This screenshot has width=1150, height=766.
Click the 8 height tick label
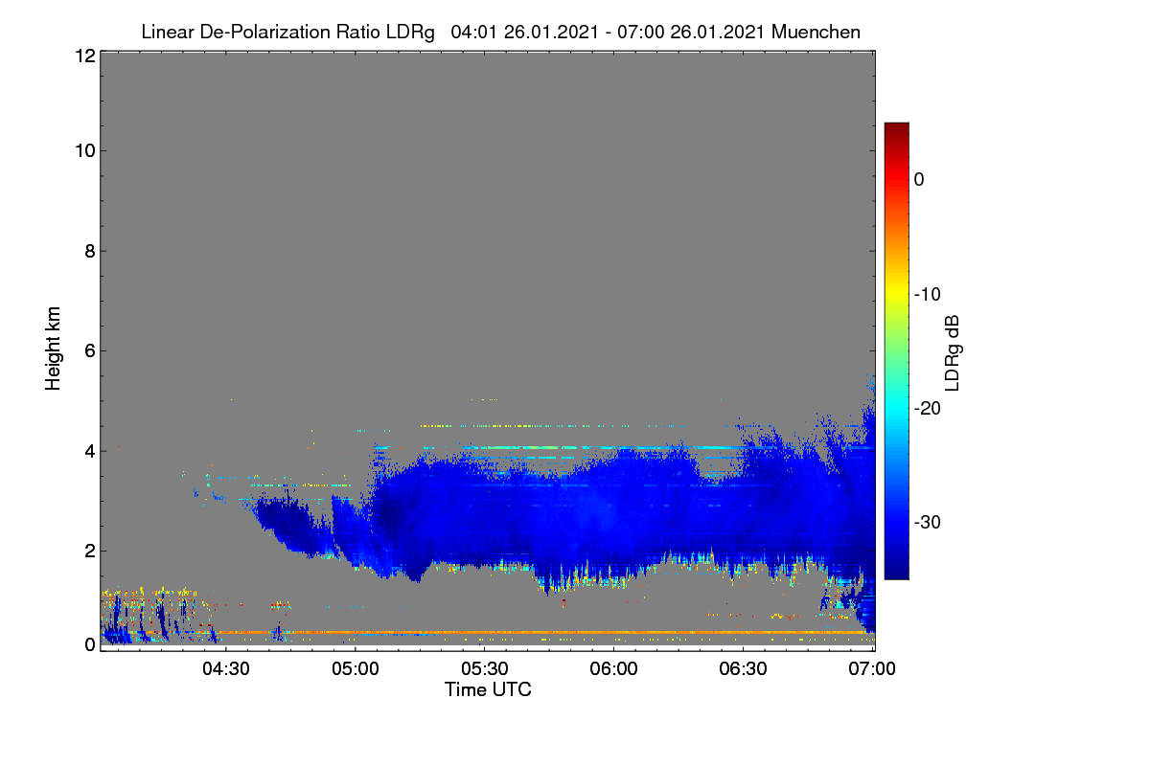pos(89,251)
